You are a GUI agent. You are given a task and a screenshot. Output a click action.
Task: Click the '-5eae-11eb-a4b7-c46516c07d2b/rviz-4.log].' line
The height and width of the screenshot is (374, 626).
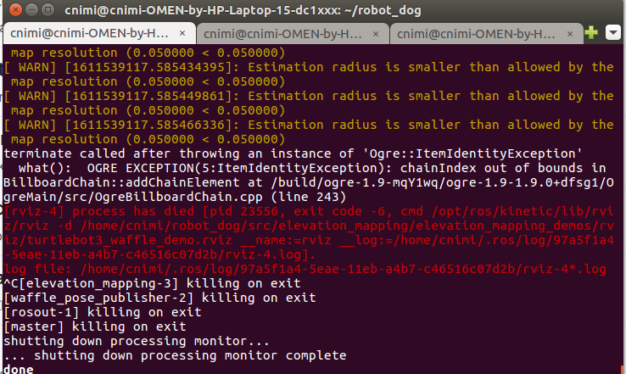[x=159, y=254]
